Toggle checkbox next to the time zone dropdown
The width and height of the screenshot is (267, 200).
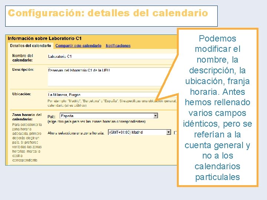175,133
